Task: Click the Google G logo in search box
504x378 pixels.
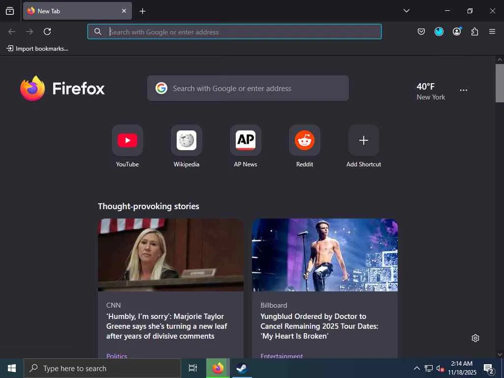Action: (161, 88)
